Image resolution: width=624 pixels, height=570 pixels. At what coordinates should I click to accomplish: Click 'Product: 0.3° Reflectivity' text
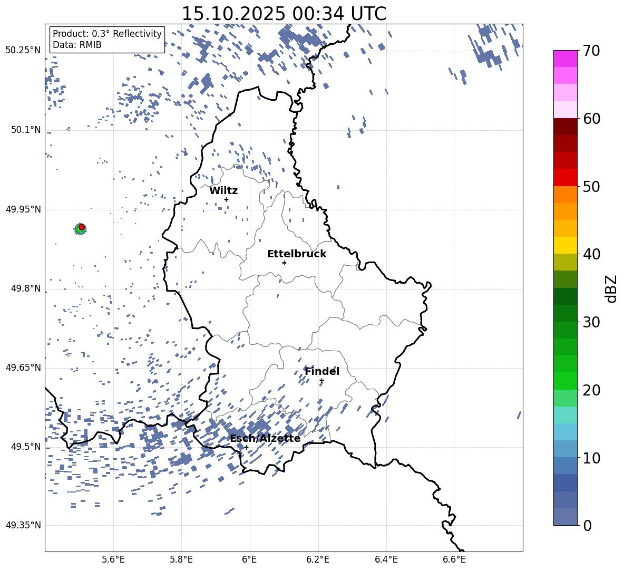107,34
